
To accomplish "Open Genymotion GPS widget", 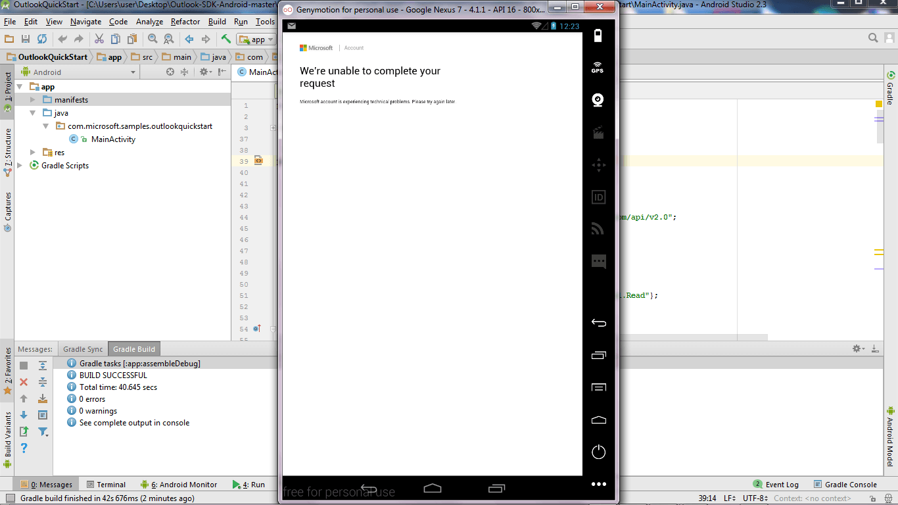I will pos(598,68).
